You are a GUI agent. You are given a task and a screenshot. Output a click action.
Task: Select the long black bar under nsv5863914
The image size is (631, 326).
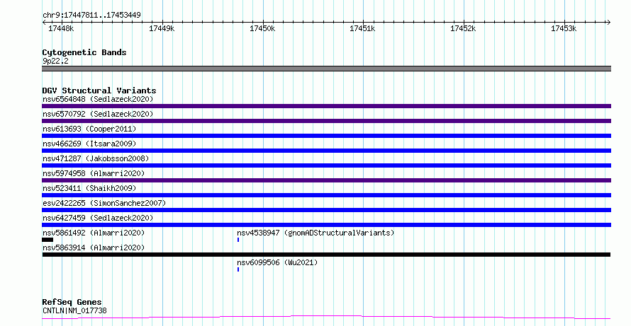point(326,255)
